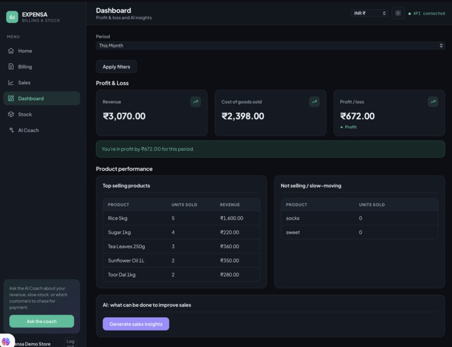Open Sales from the sidebar
The height and width of the screenshot is (347, 452).
tap(41, 82)
